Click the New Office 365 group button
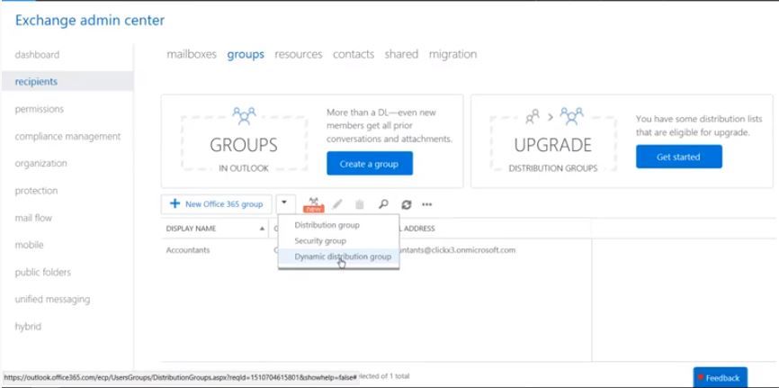 point(216,204)
